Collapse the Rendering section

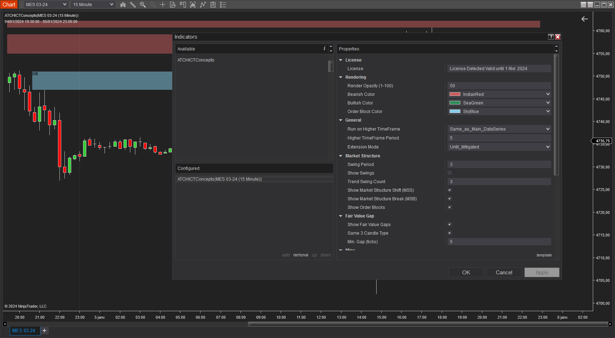341,77
